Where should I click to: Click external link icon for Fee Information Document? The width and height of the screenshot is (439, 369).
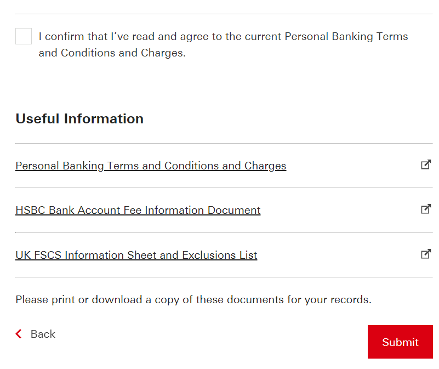(x=426, y=209)
